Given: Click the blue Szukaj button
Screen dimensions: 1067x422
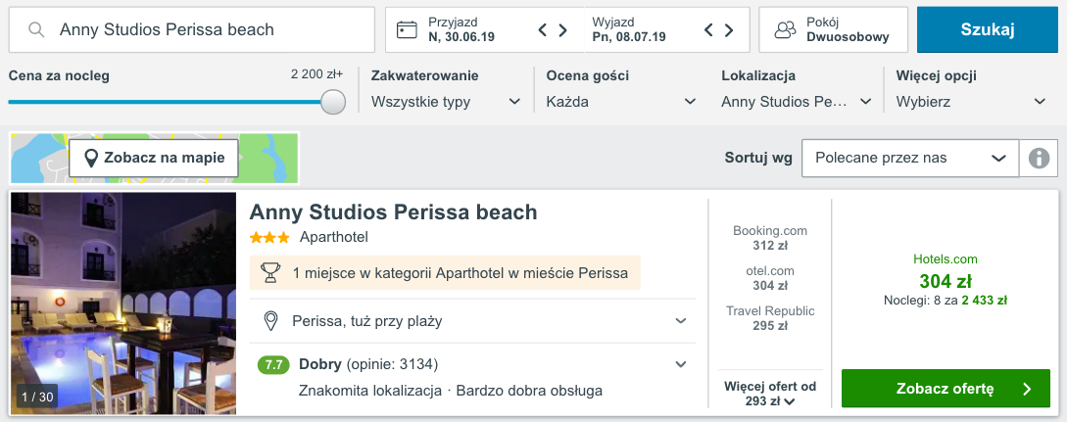Looking at the screenshot, I should [x=988, y=30].
